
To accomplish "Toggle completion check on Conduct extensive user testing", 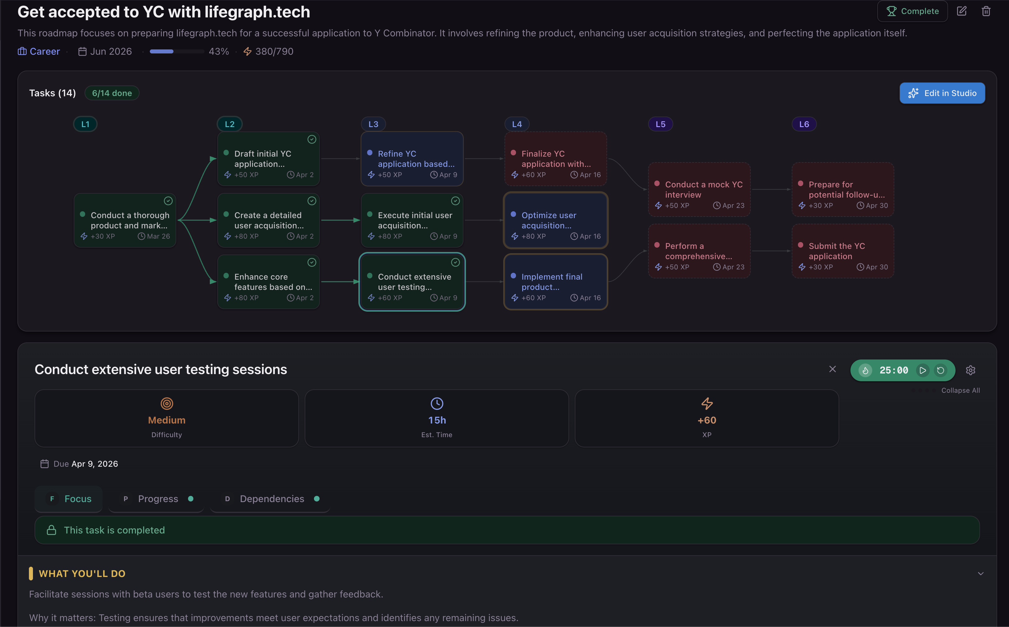I will point(456,262).
